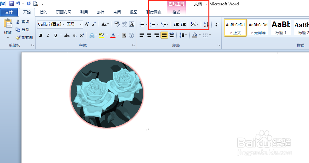
Task: Clear all formatting with eraser icon
Action: pyautogui.click(x=117, y=24)
